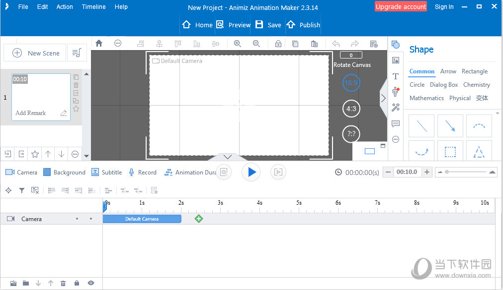Viewport: 503px width, 290px height.
Task: Switch to the Chemistry shape tab
Action: [477, 85]
